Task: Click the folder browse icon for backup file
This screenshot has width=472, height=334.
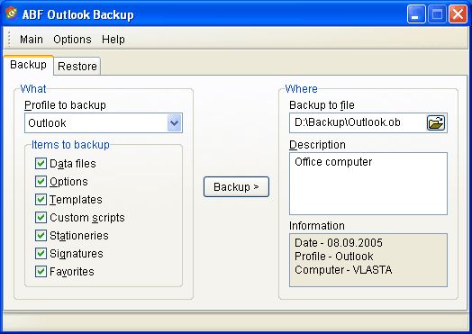Action: (x=436, y=122)
